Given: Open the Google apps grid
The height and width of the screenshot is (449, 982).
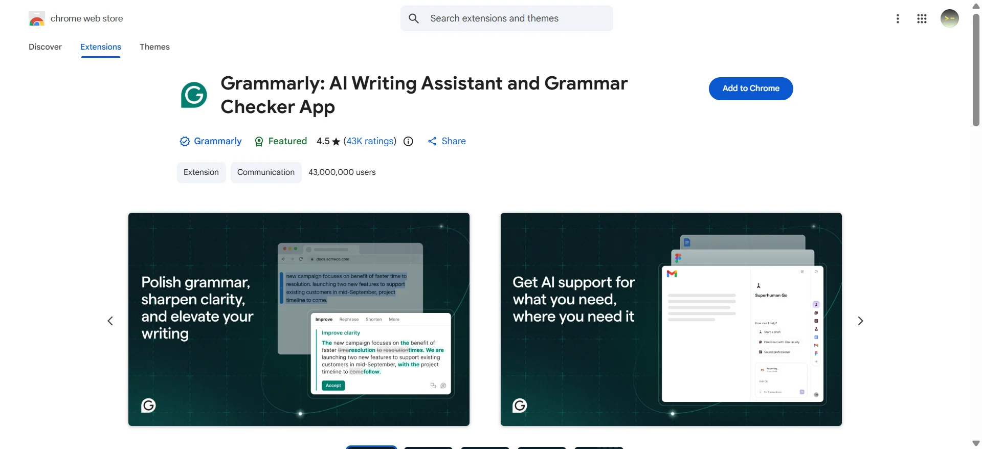Looking at the screenshot, I should point(922,19).
